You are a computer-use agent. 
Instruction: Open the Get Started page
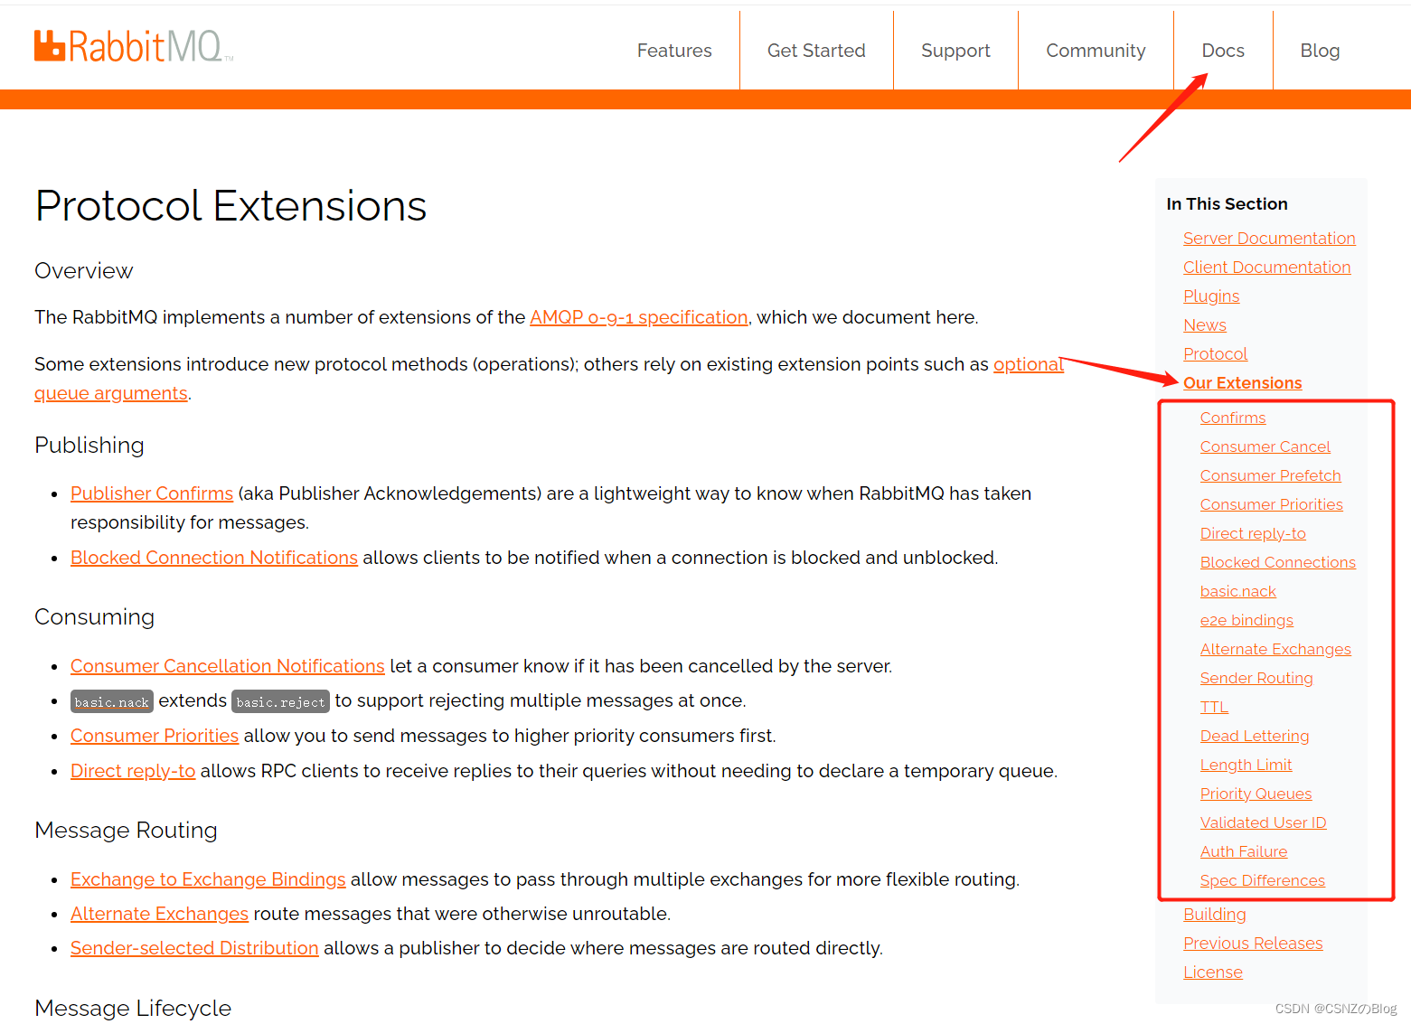point(816,51)
